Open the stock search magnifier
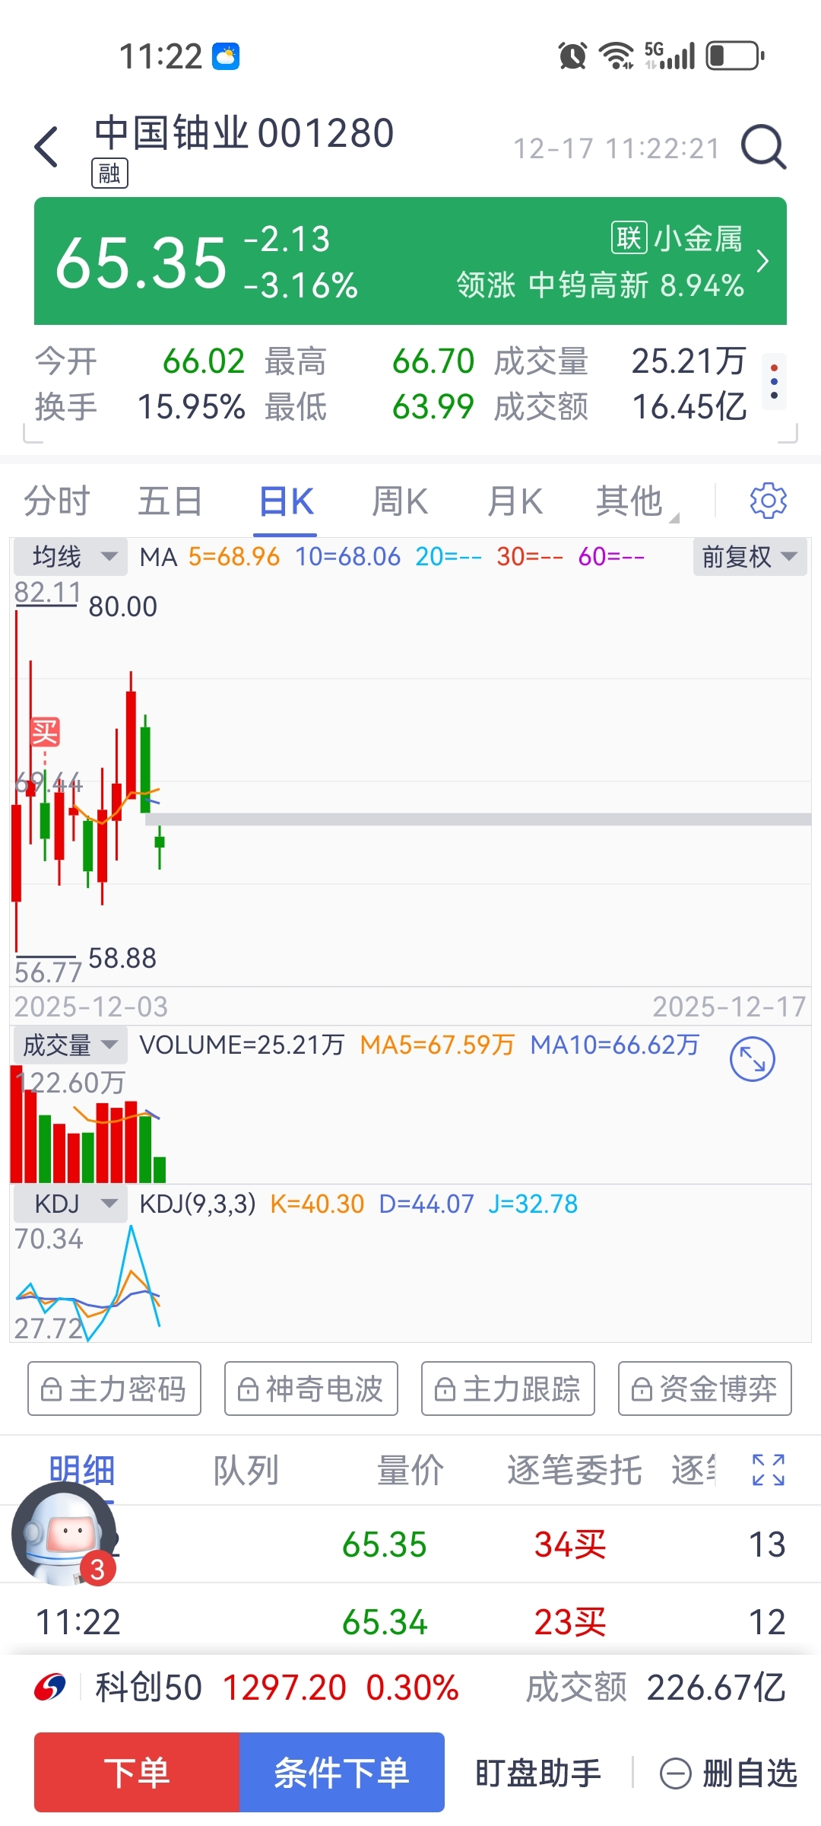821x1826 pixels. coord(763,147)
